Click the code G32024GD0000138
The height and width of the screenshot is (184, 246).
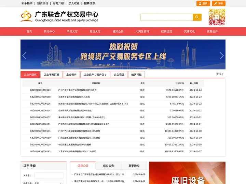click(x=40, y=97)
